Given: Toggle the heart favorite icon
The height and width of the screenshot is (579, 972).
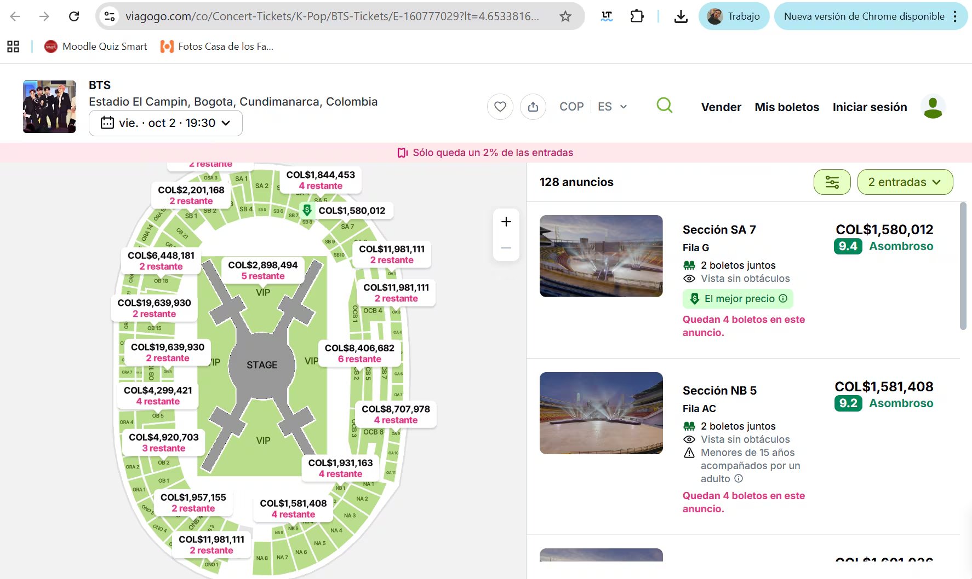Looking at the screenshot, I should [x=500, y=107].
